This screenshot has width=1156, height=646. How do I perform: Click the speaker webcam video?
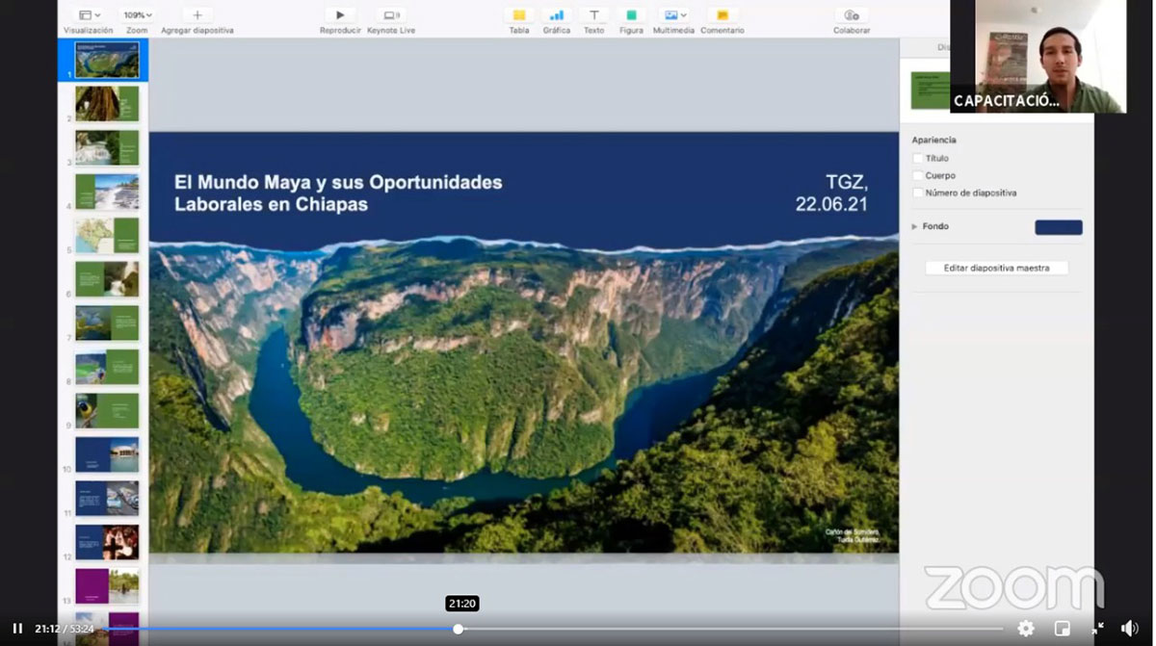1038,56
